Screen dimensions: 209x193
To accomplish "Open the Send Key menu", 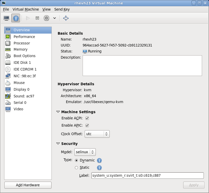I will [x=62, y=9].
